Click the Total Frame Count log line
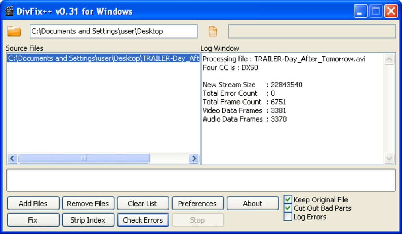This screenshot has width=402, height=234. click(x=244, y=102)
